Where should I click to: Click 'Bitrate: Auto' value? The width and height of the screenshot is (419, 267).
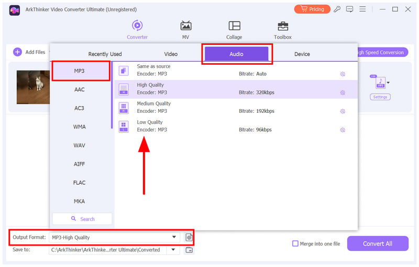(252, 74)
